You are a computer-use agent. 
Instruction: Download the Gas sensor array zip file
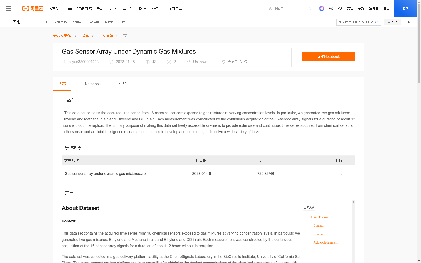[340, 174]
